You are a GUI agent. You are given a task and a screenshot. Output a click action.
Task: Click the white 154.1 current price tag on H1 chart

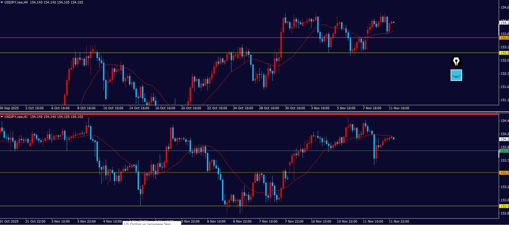pos(504,139)
